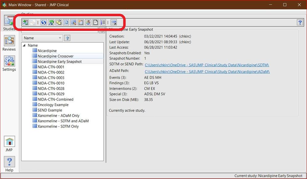The width and height of the screenshot is (307, 179).
Task: Select the NIDA-CTN-0001 study
Action: click(51, 67)
